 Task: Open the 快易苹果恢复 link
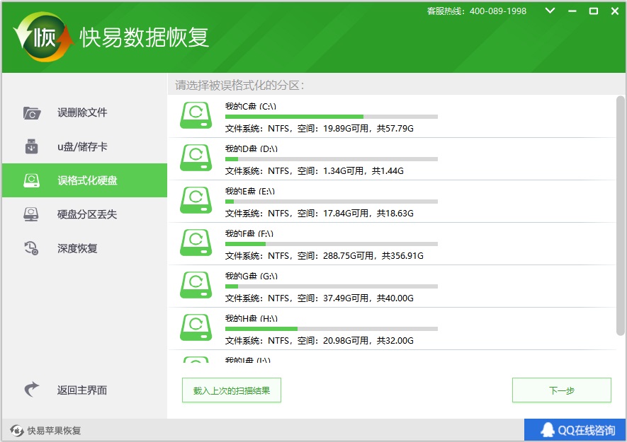[x=54, y=431]
